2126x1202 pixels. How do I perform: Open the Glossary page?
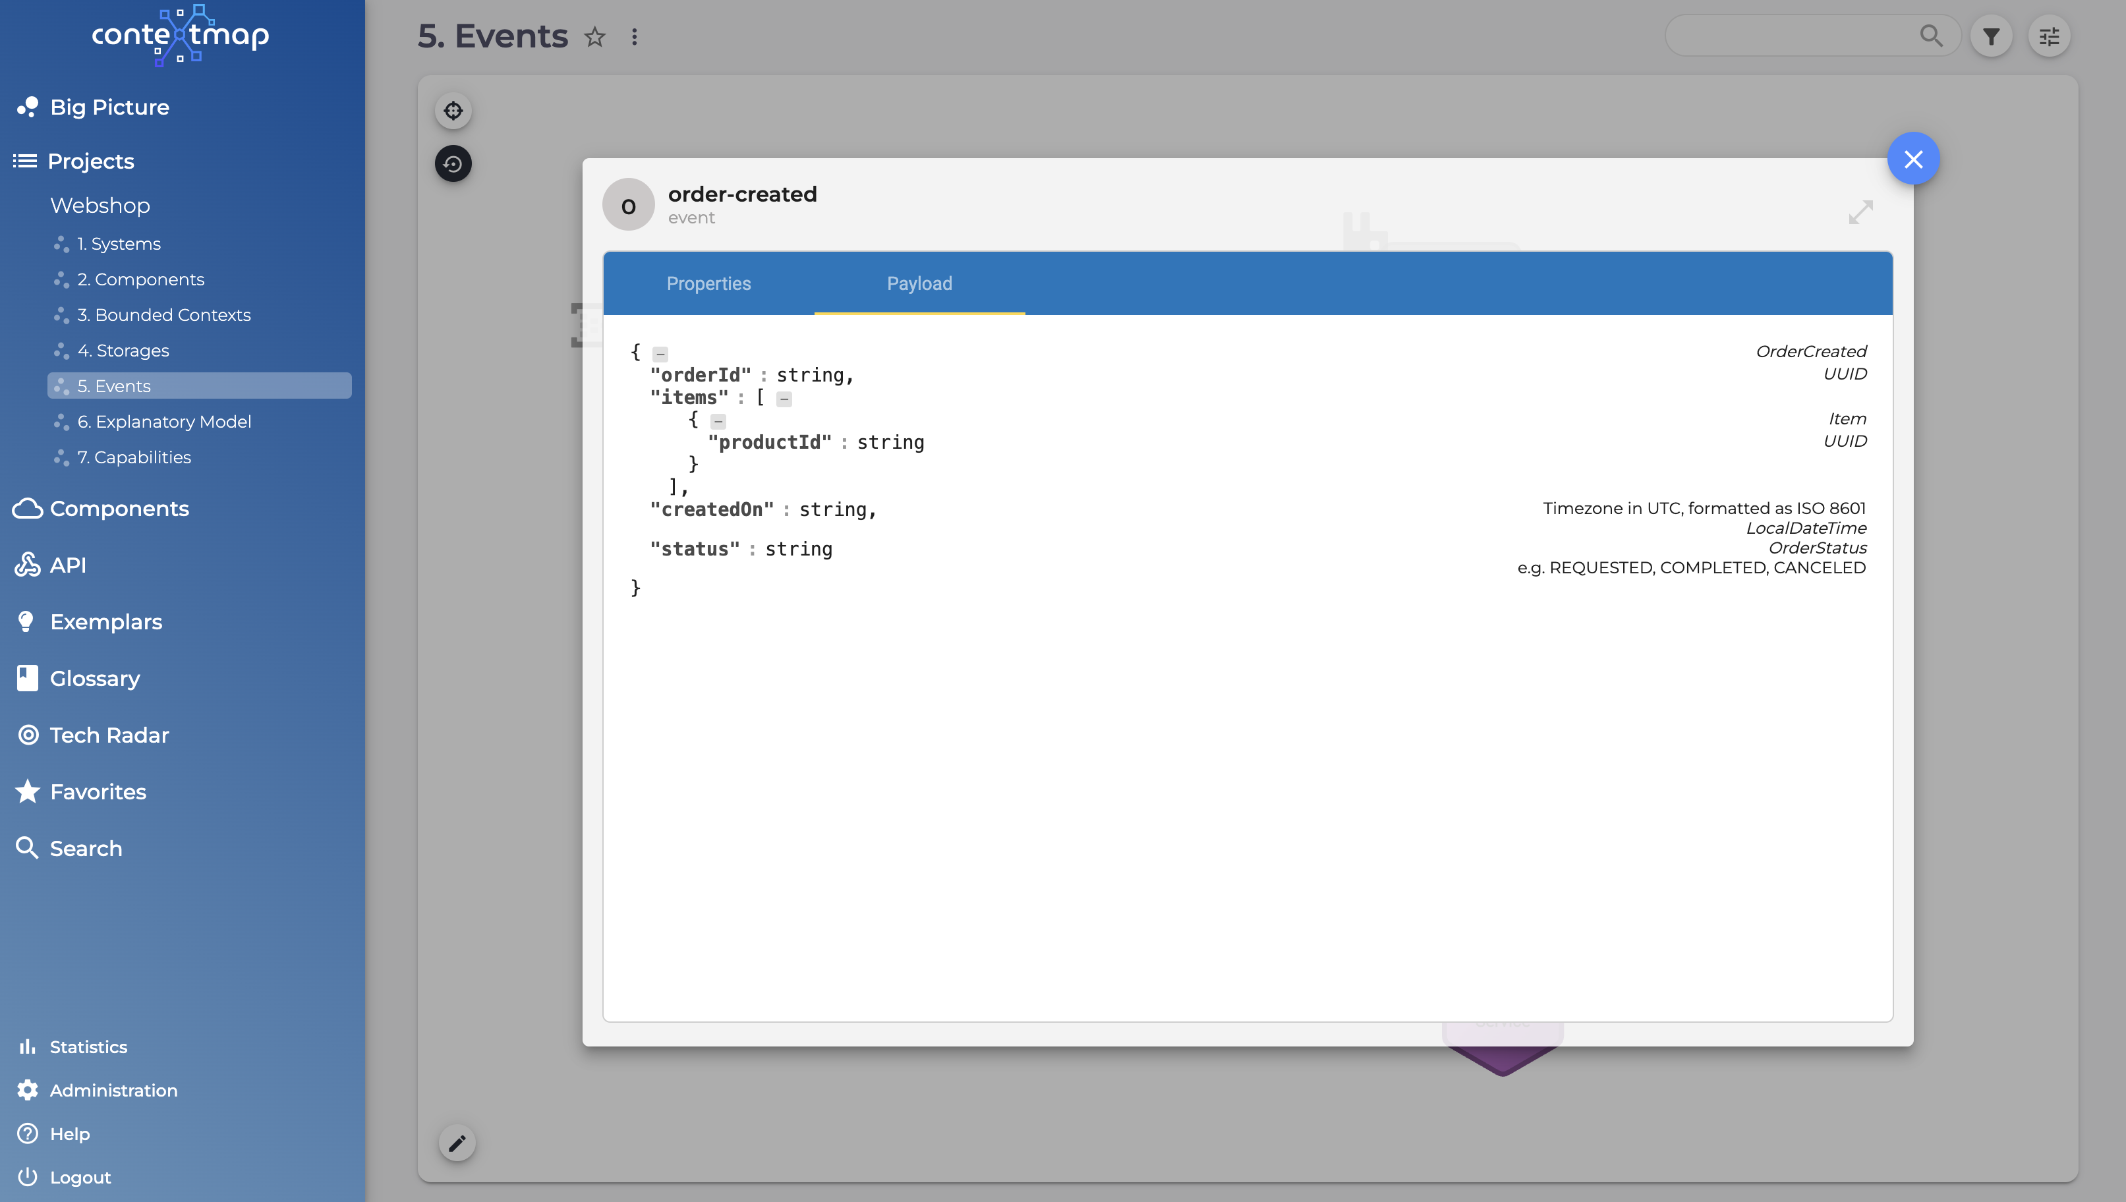point(95,679)
